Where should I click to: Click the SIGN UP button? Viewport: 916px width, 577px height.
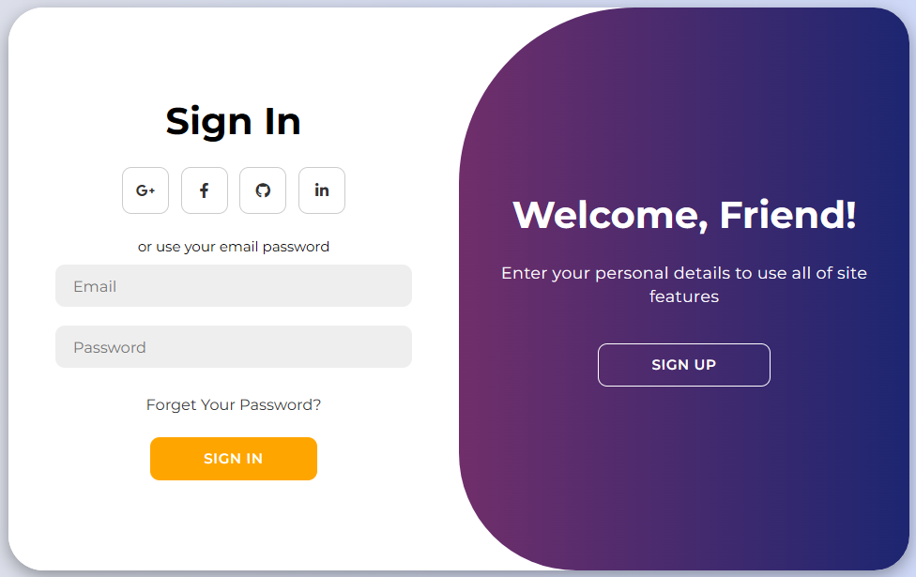(683, 365)
